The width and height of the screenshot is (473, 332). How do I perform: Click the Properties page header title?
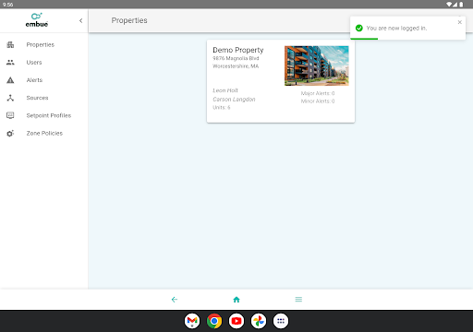(x=129, y=20)
